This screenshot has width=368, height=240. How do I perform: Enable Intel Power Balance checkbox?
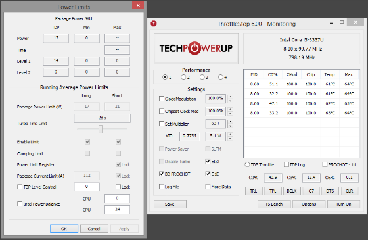coord(20,204)
